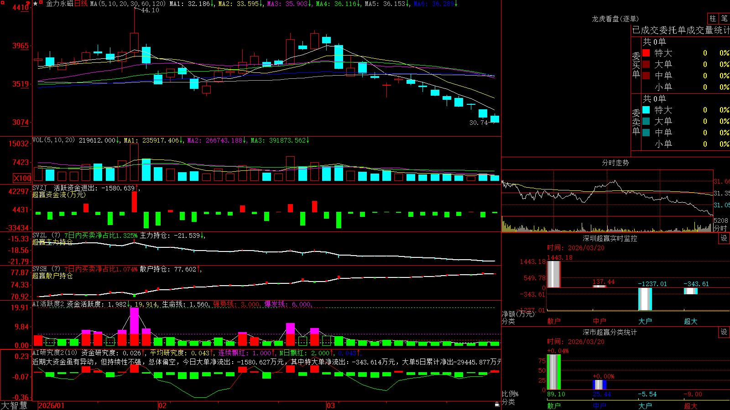Click the 5208 volume value in 分时走势
Image resolution: width=730 pixels, height=410 pixels.
point(721,220)
